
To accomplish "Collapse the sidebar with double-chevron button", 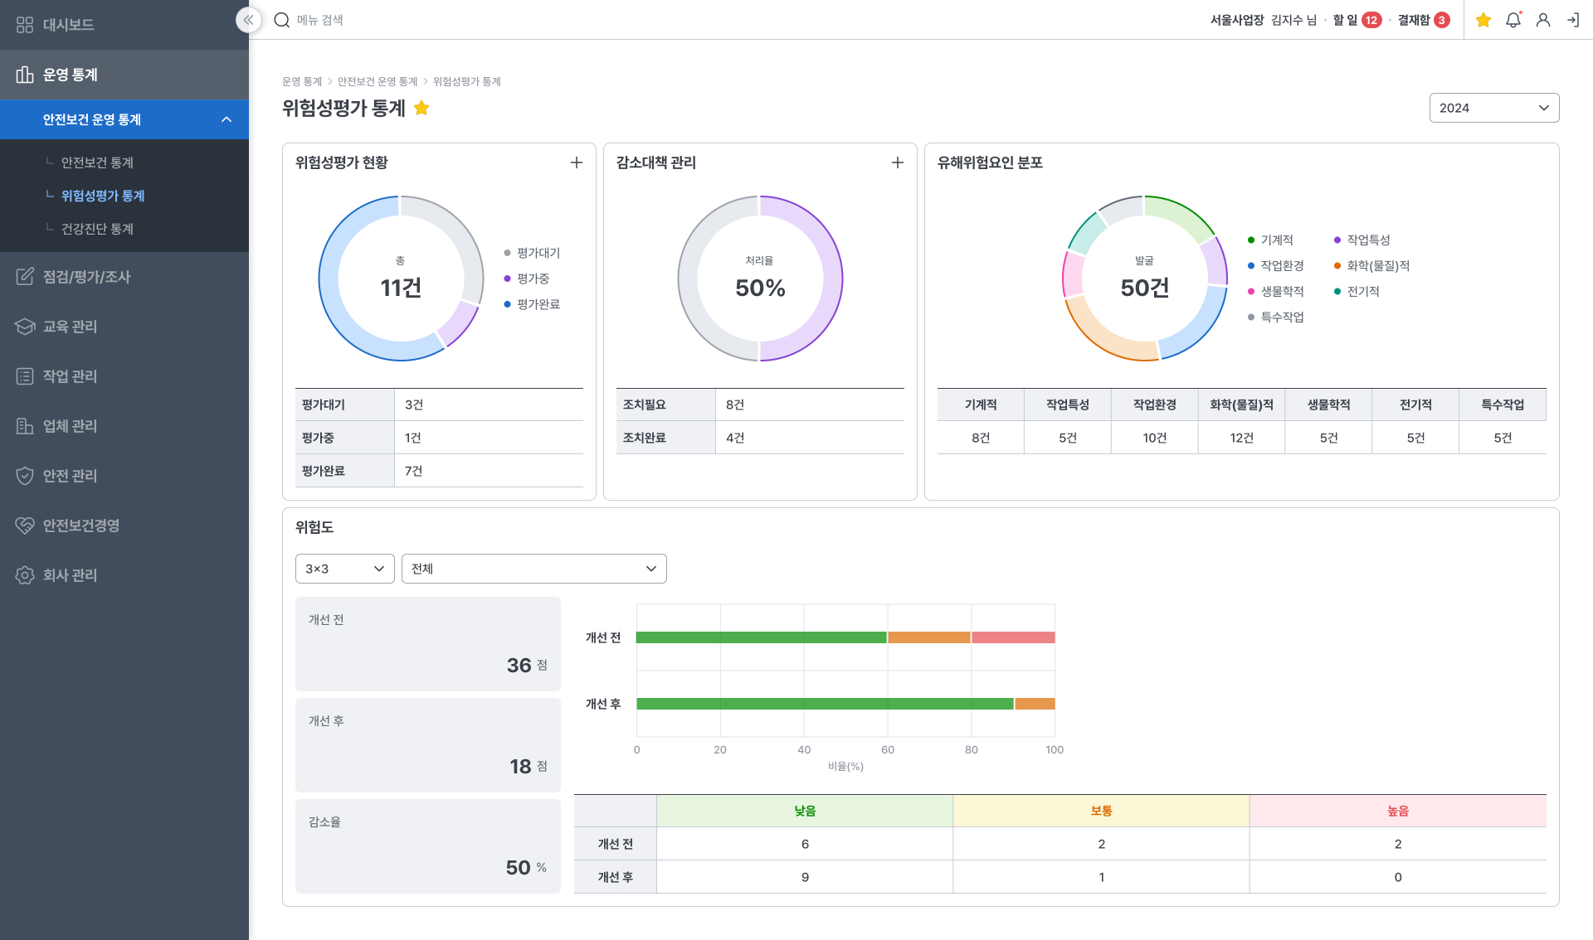I will click(248, 20).
